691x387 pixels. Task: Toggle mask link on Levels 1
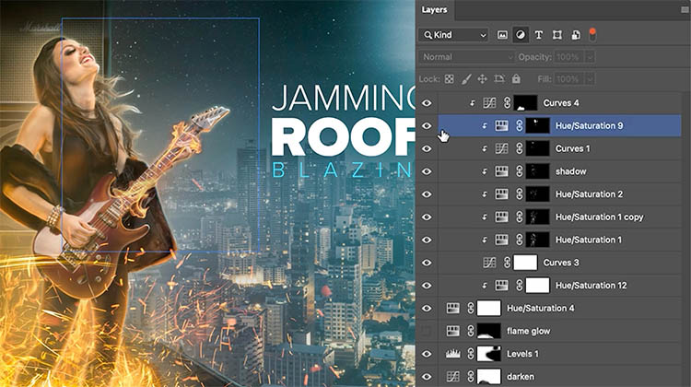(x=471, y=354)
